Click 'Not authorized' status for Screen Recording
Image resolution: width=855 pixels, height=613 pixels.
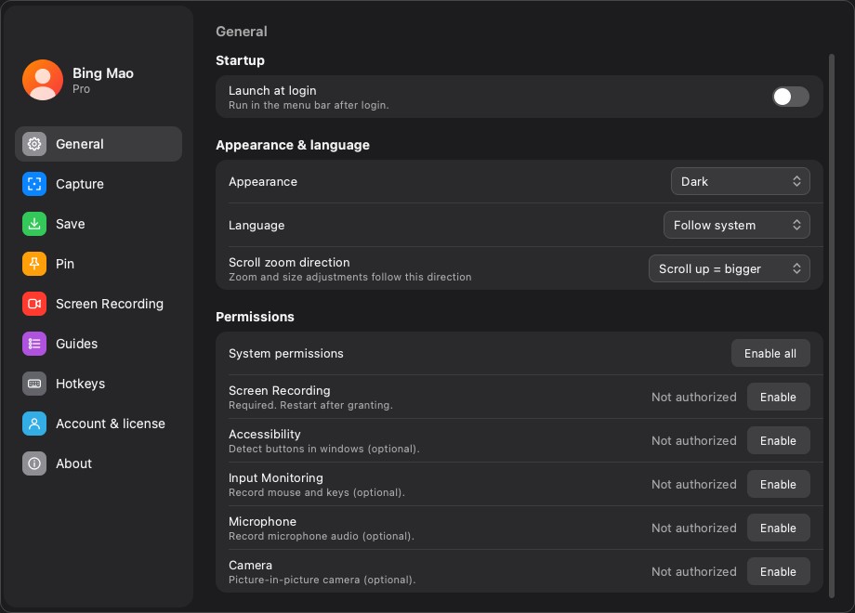coord(693,398)
